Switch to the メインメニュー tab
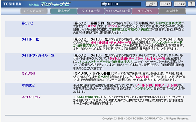This screenshot has height=122, width=196. (x=34, y=11)
